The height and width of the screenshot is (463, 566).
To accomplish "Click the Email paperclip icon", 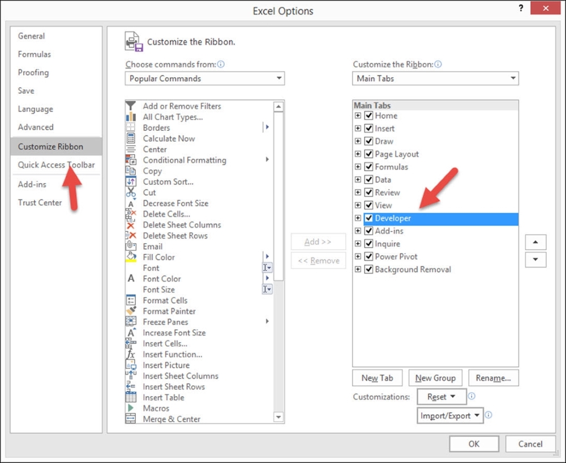I will point(131,246).
